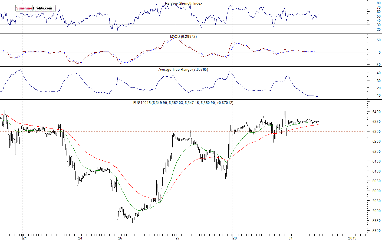This screenshot has width=382, height=240.
Task: Click the 6100 price axis label
Action: (377, 171)
